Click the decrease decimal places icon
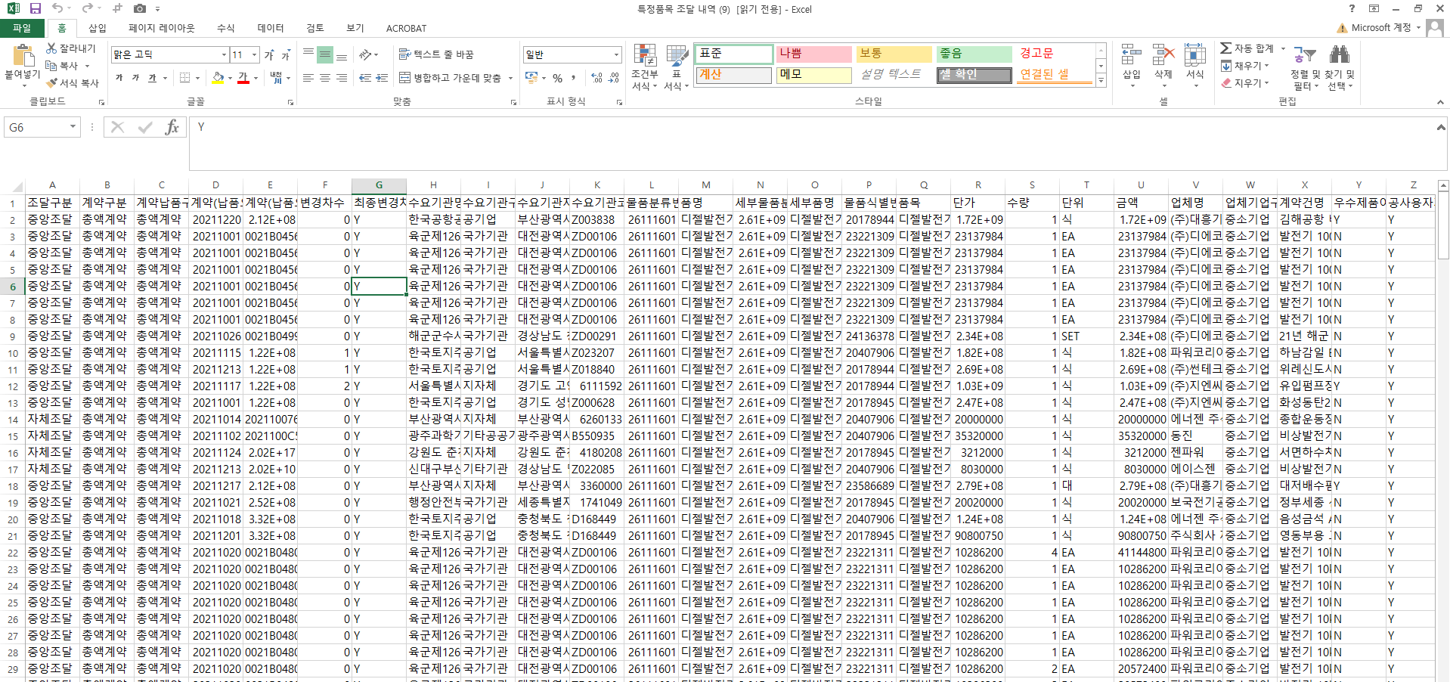Screen dimensions: 1450x682 click(614, 78)
